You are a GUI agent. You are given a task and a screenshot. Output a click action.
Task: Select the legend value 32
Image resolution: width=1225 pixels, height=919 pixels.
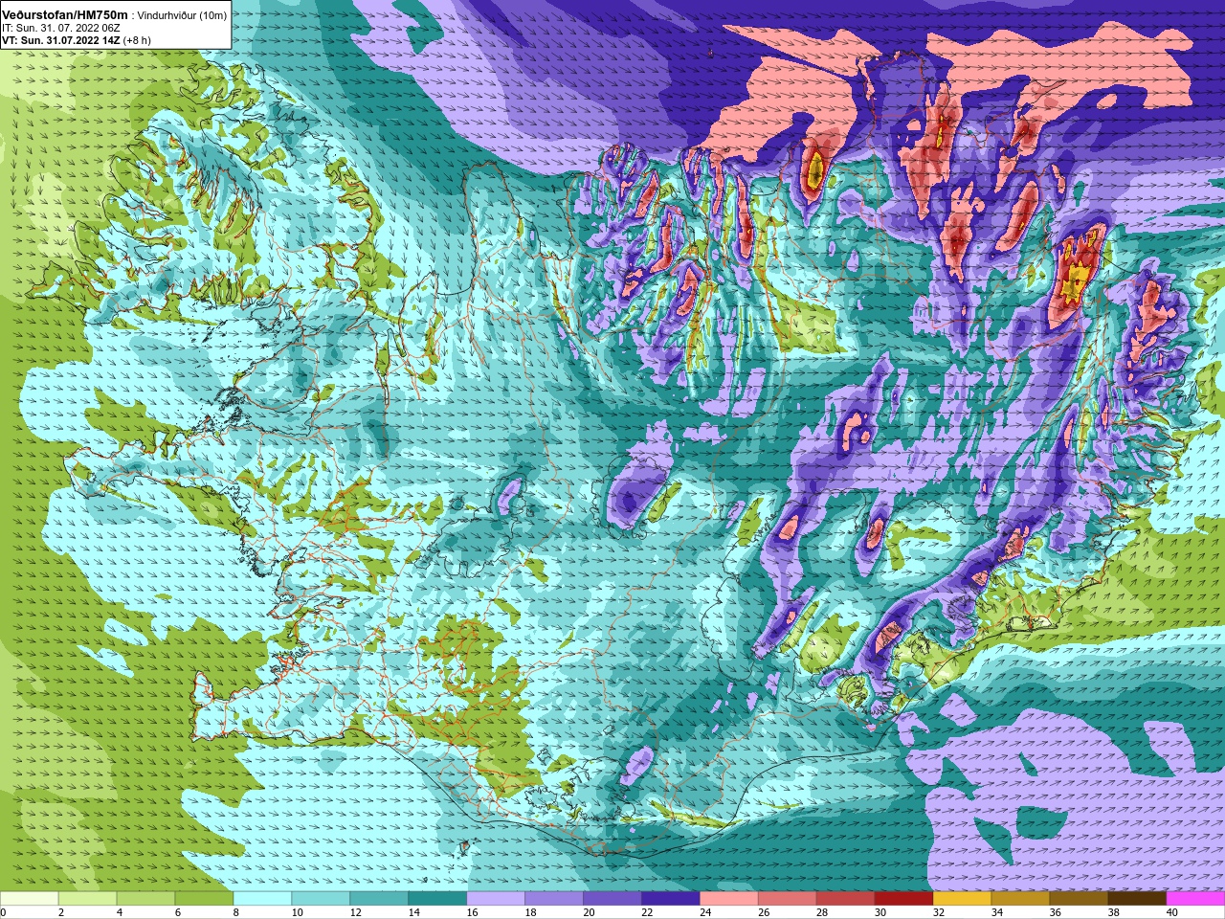(x=939, y=912)
